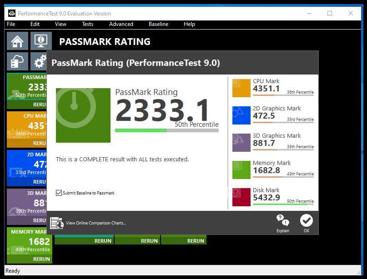Image resolution: width=367 pixels, height=279 pixels.
Task: Click the 2D Graphics Mark 472.5 value
Action: tap(264, 116)
